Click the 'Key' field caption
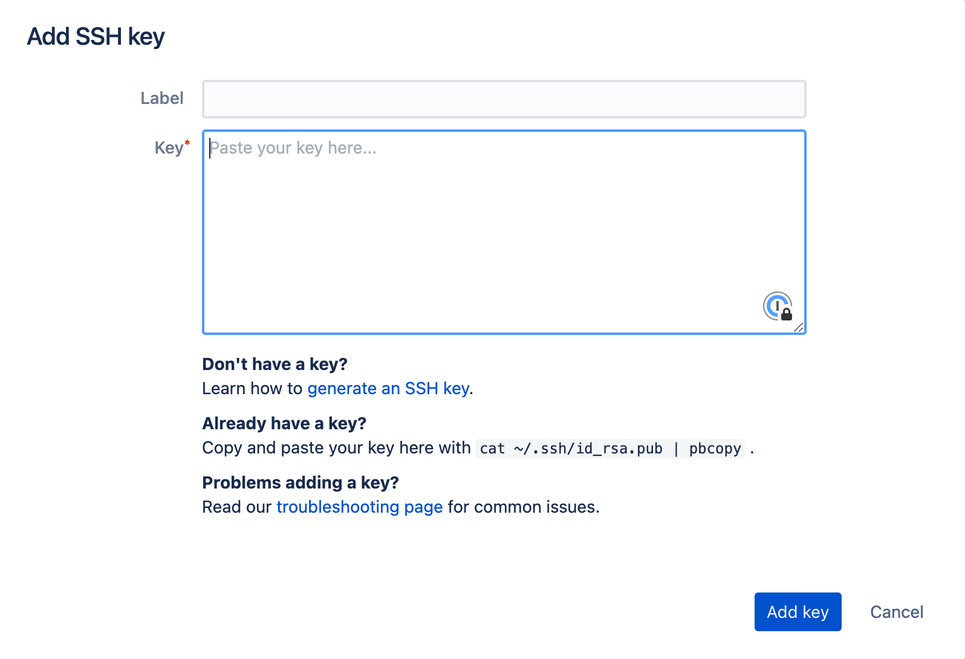 pyautogui.click(x=169, y=148)
